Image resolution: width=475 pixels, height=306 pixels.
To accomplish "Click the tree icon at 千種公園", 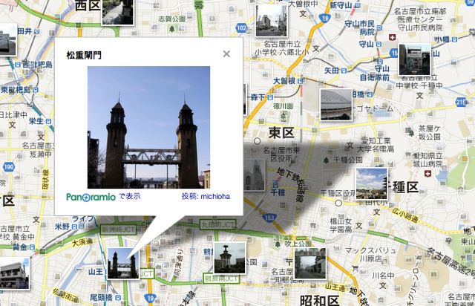I will (326, 160).
